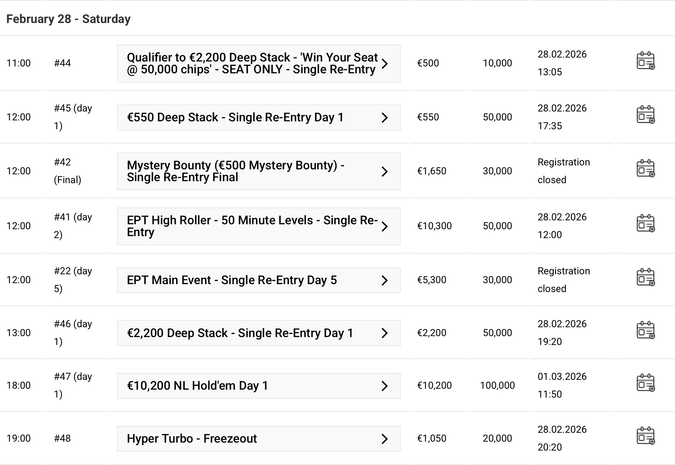
Task: Expand the Hyper Turbo Freezeout chevron arrow
Action: tap(384, 439)
